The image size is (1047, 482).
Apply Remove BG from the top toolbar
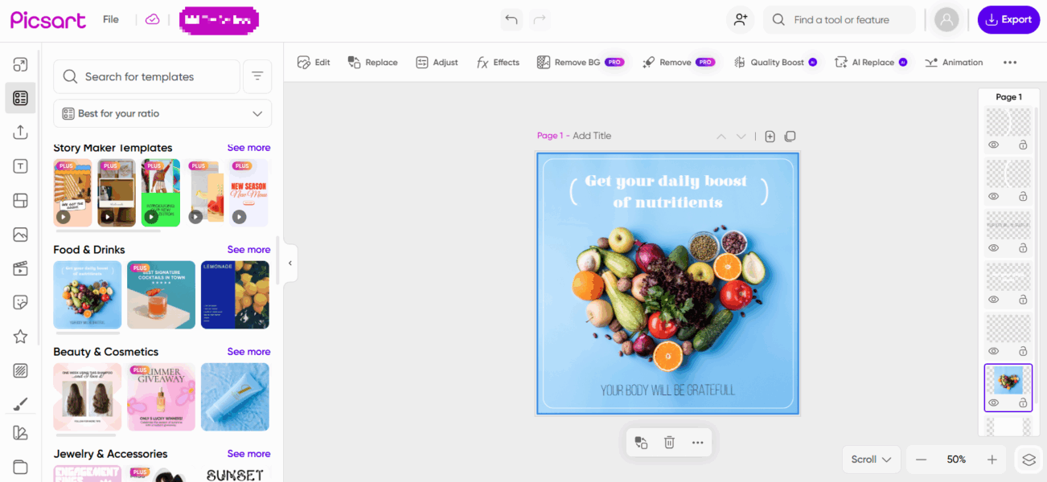coord(581,62)
